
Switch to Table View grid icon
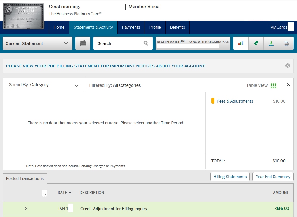(273, 85)
